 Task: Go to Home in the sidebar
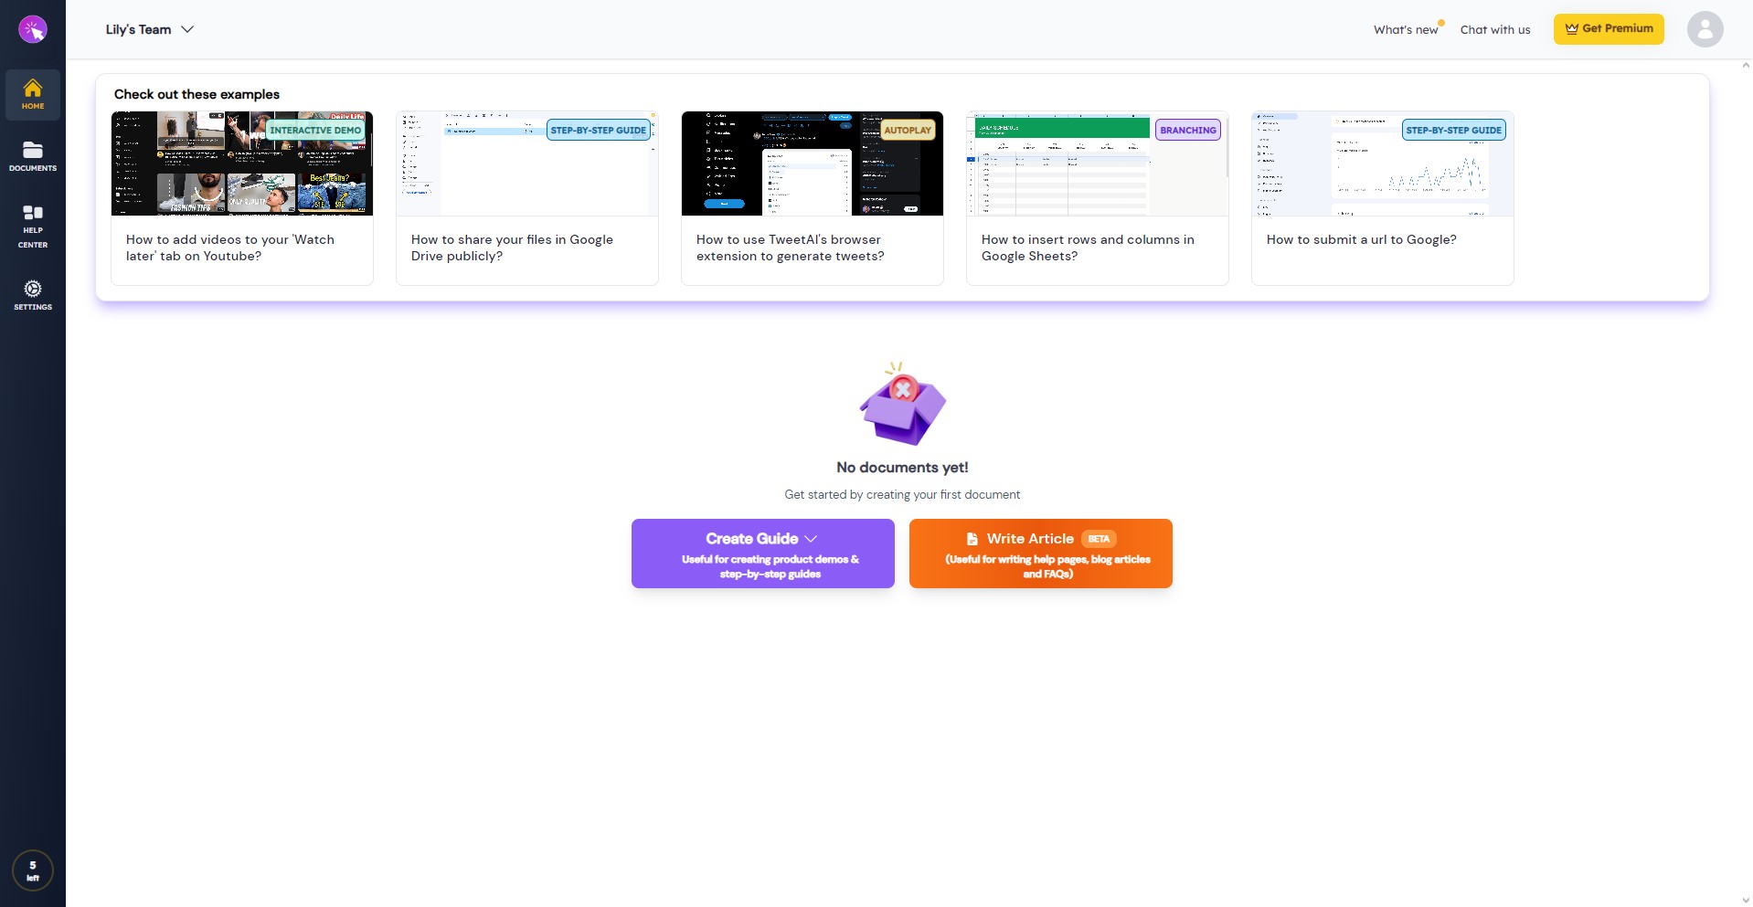point(33,95)
